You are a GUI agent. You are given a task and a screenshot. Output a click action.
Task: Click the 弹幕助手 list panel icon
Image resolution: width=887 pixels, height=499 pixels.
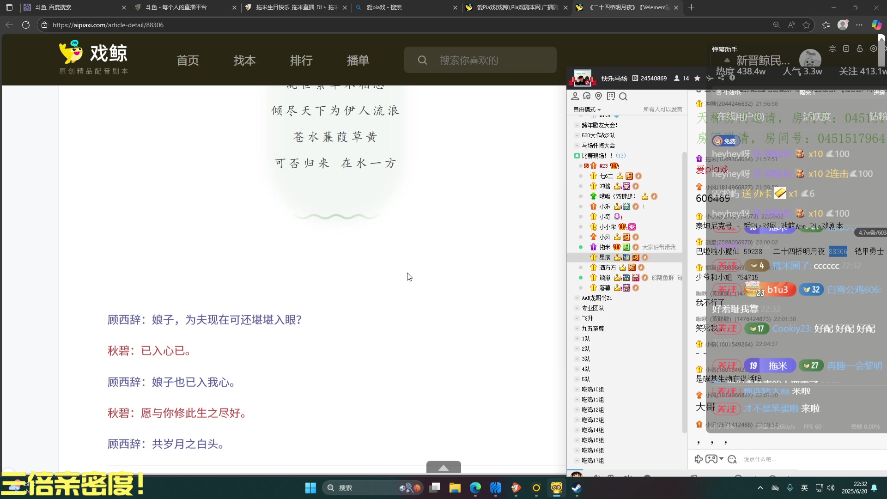(x=846, y=49)
